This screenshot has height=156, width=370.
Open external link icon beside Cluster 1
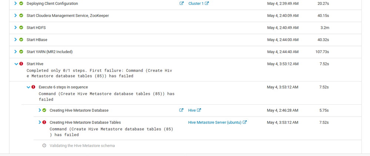click(x=207, y=4)
